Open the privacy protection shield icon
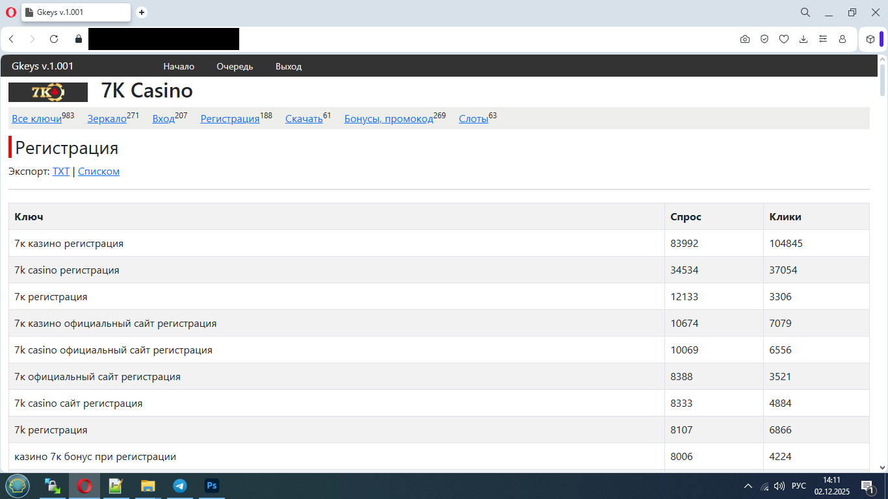The width and height of the screenshot is (888, 499). pyautogui.click(x=764, y=39)
